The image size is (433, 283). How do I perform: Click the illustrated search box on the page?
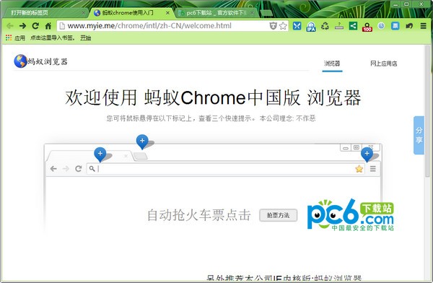point(225,169)
